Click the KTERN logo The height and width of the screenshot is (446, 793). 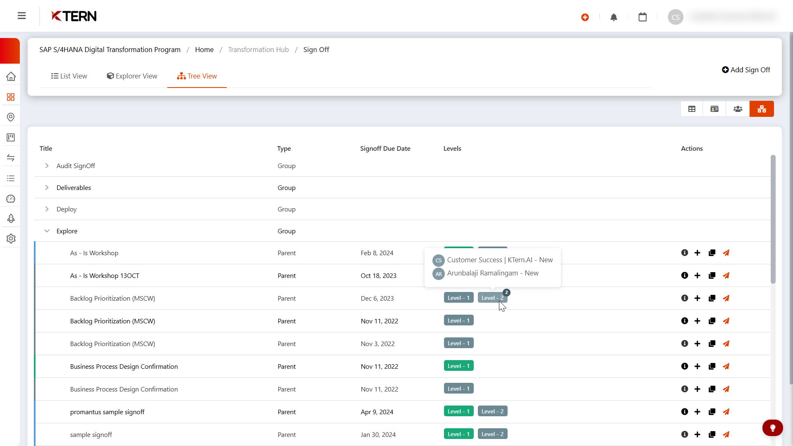[74, 16]
